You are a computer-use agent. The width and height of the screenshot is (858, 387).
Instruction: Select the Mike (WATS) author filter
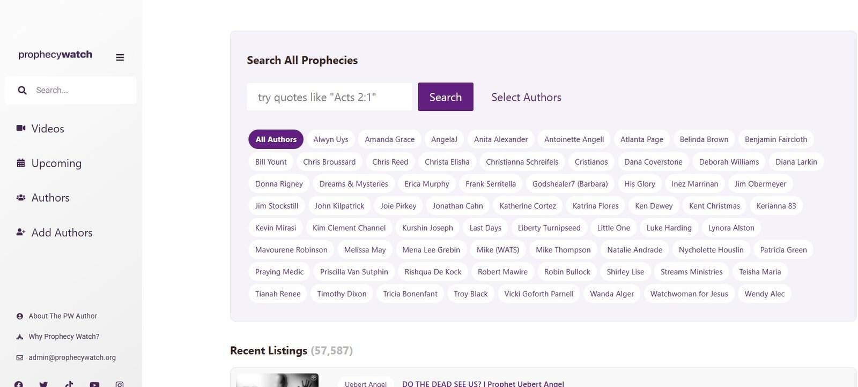point(498,250)
